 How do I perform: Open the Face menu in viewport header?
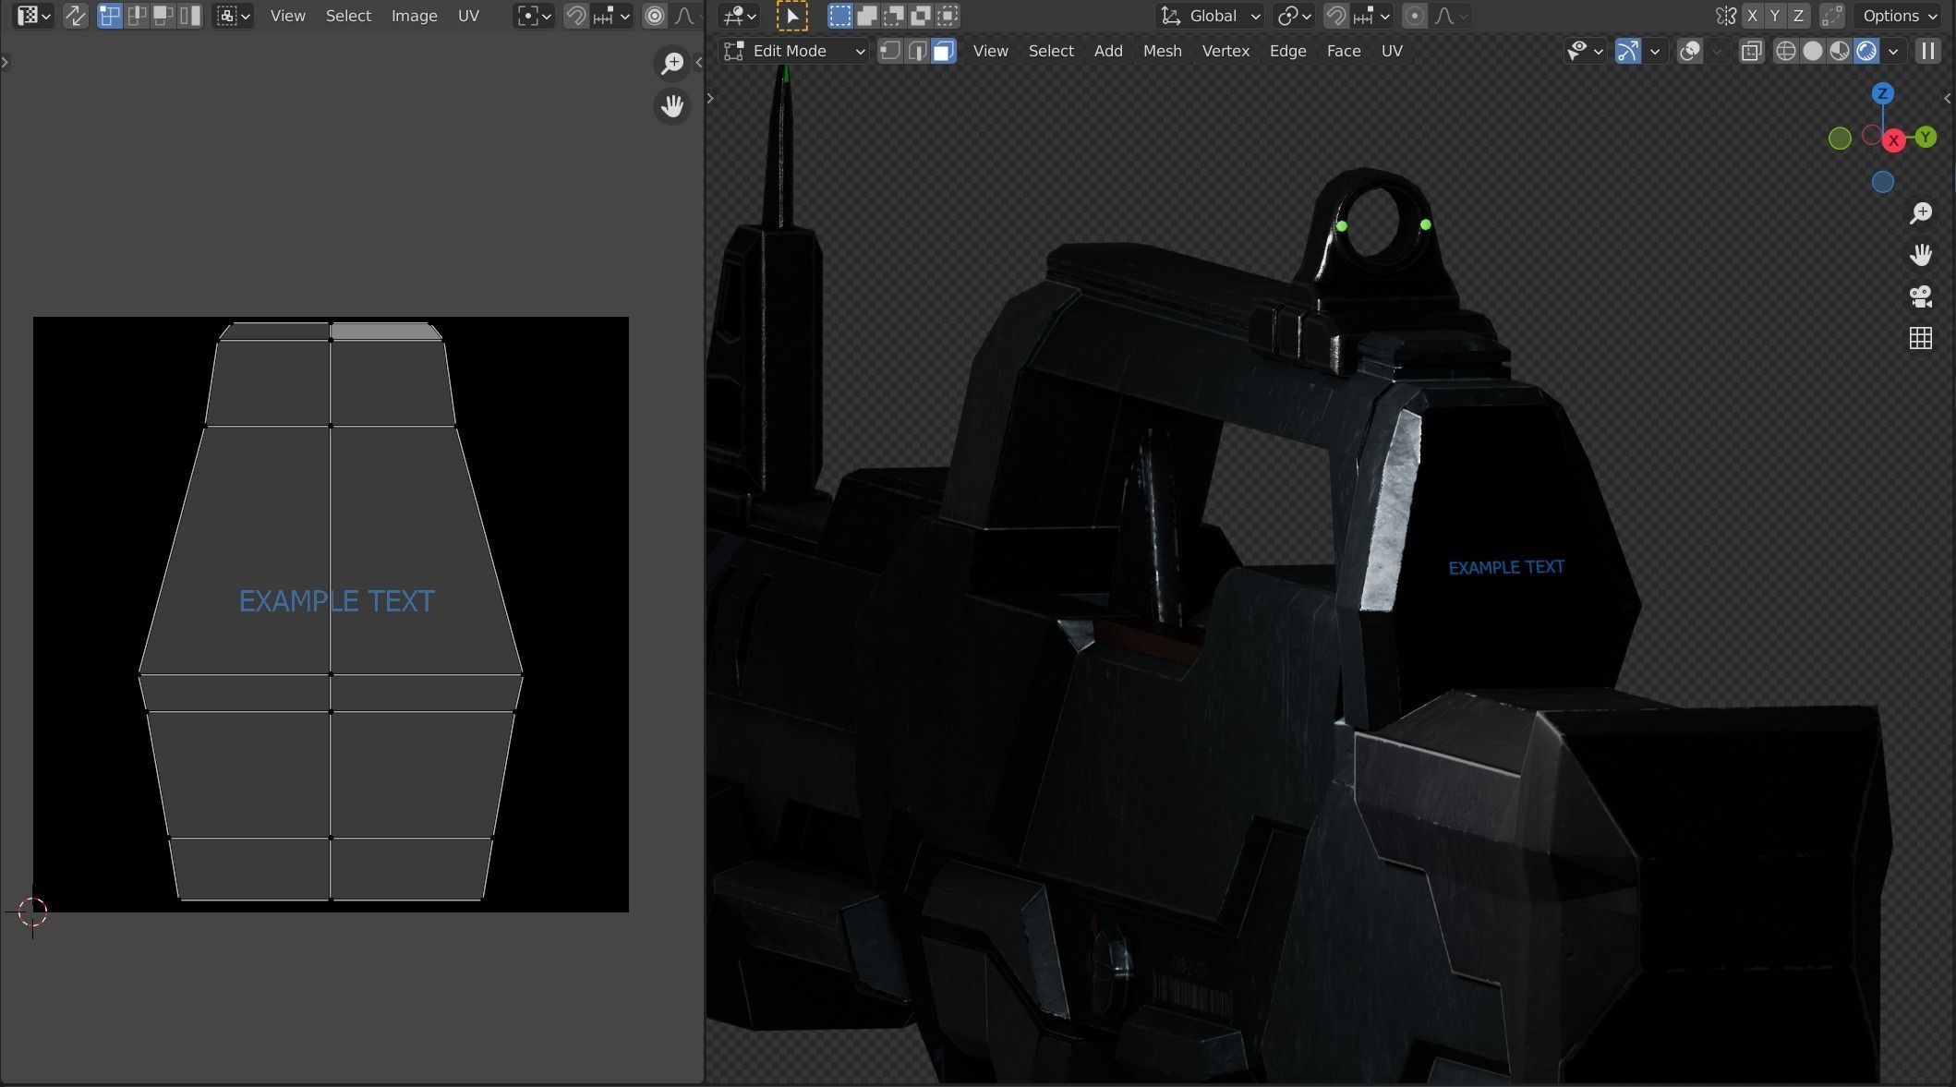pyautogui.click(x=1343, y=51)
